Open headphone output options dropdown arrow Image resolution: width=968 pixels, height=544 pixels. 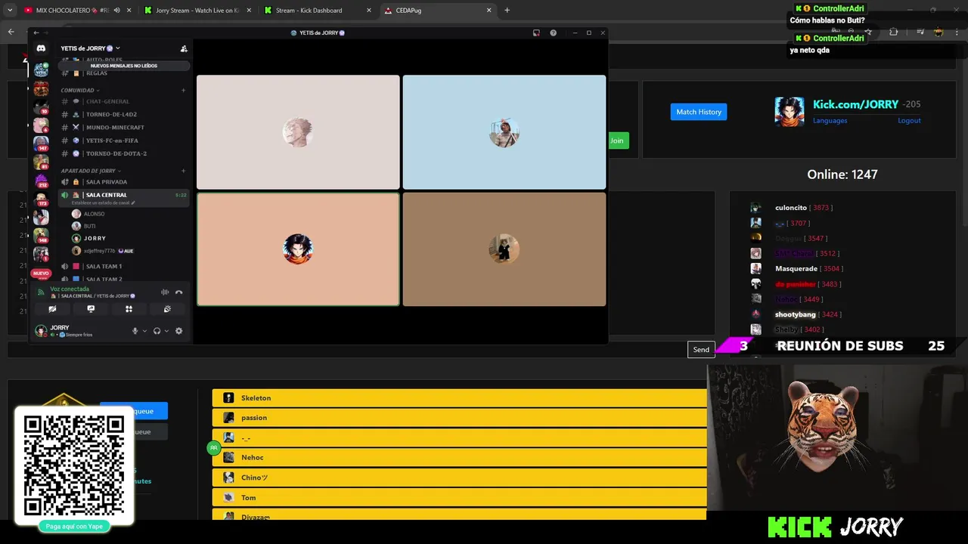(166, 331)
